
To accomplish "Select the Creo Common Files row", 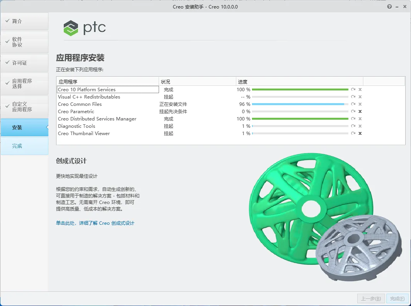I will 231,104.
